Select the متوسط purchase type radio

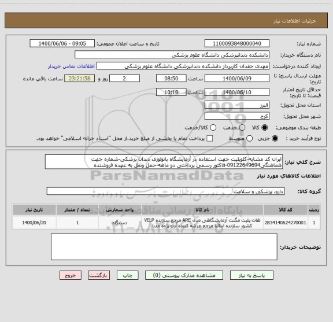click(x=249, y=139)
